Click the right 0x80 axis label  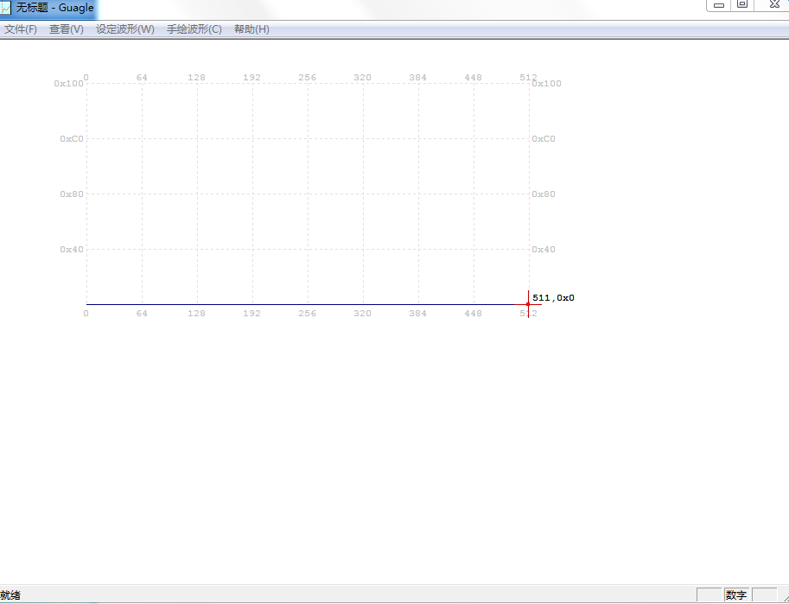click(544, 194)
